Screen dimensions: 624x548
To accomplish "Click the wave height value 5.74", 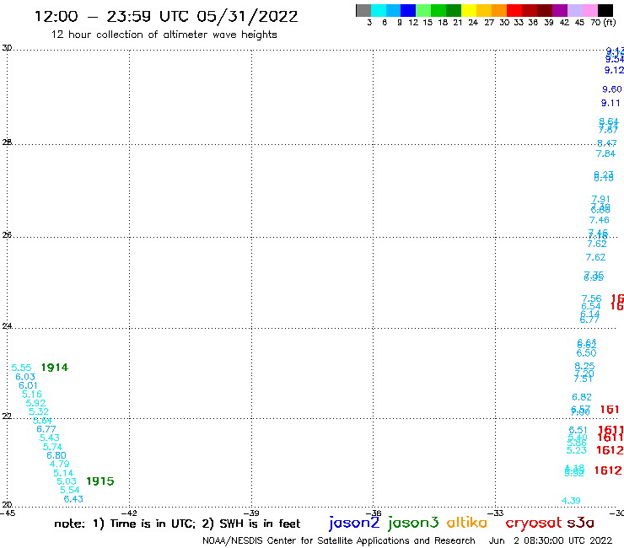I will (x=52, y=447).
